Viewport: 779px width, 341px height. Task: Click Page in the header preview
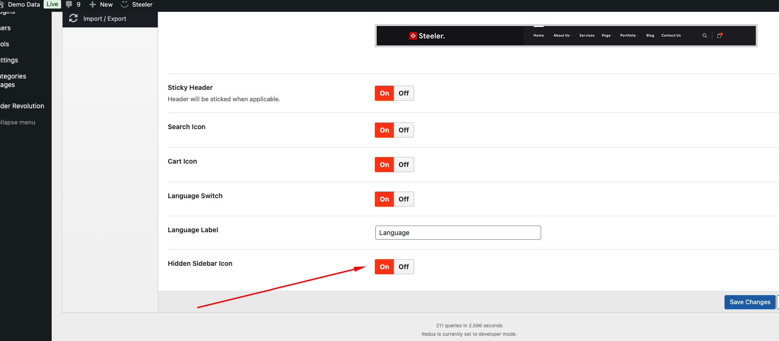point(607,35)
